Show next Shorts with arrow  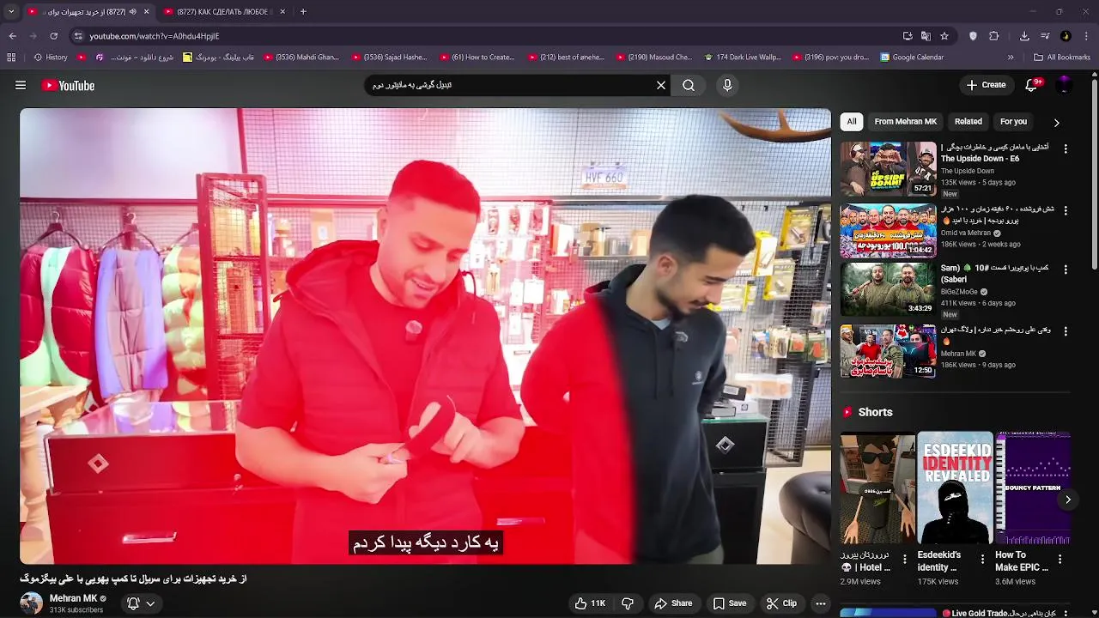point(1068,500)
